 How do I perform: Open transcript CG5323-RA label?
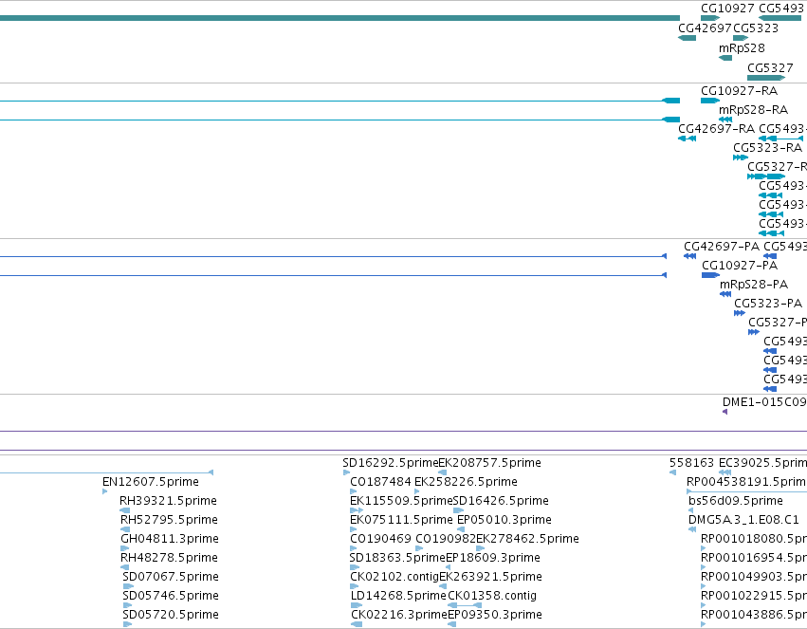tap(767, 148)
